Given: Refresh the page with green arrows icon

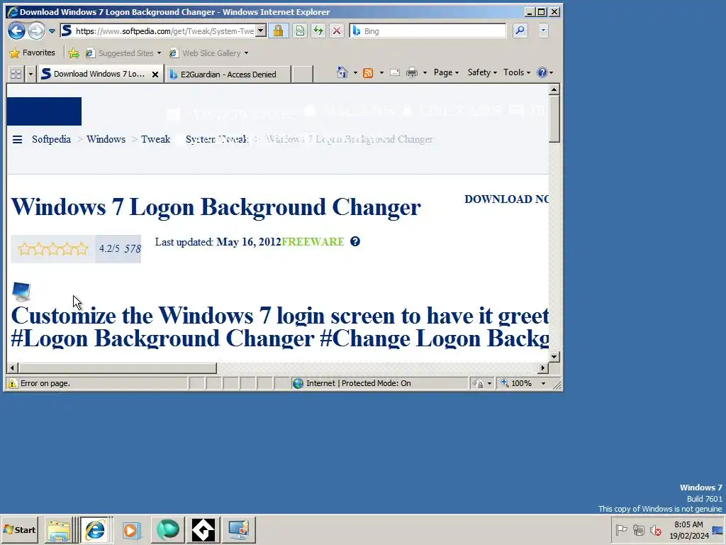Looking at the screenshot, I should tap(318, 31).
